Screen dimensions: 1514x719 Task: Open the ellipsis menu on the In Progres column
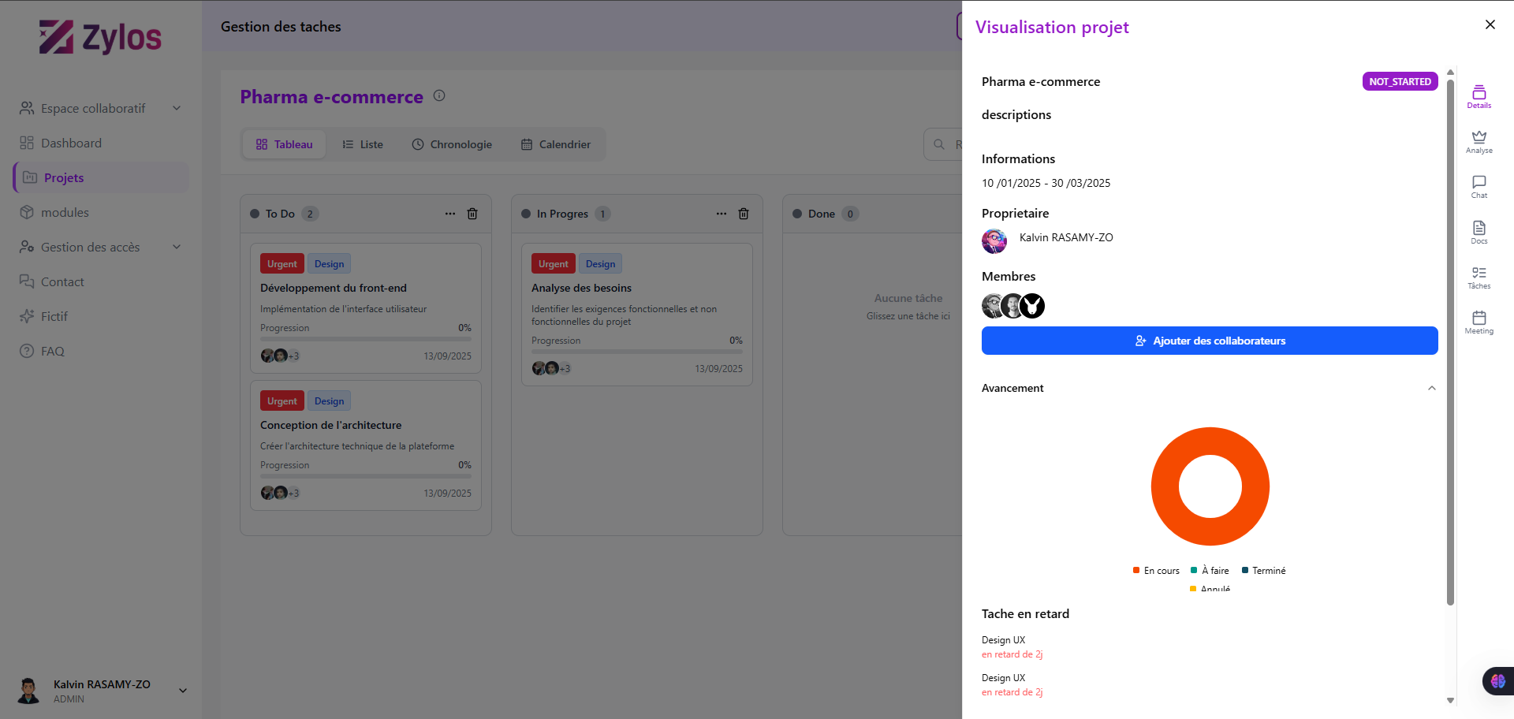(x=721, y=214)
